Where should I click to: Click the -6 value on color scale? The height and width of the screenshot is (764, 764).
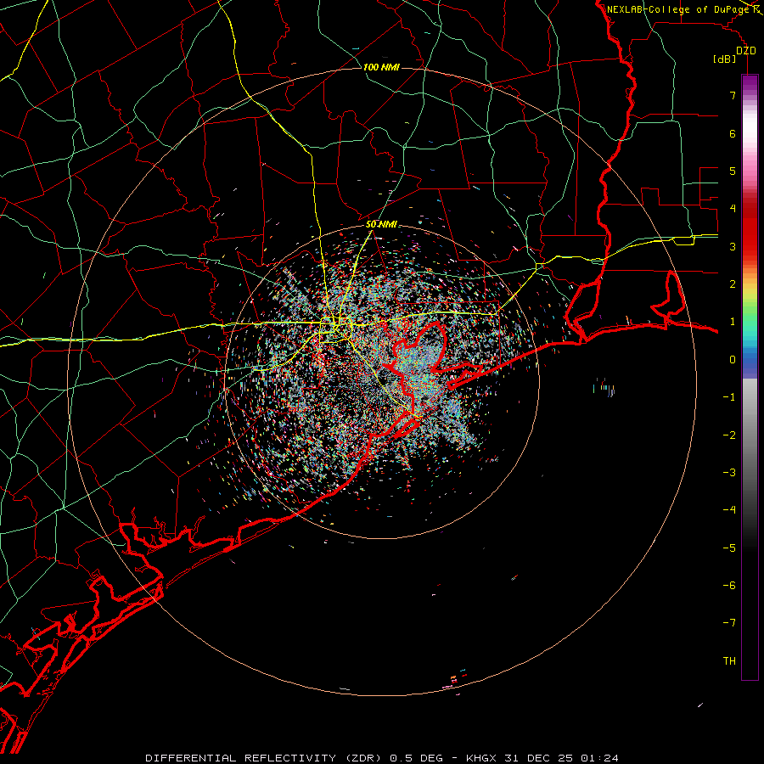729,586
